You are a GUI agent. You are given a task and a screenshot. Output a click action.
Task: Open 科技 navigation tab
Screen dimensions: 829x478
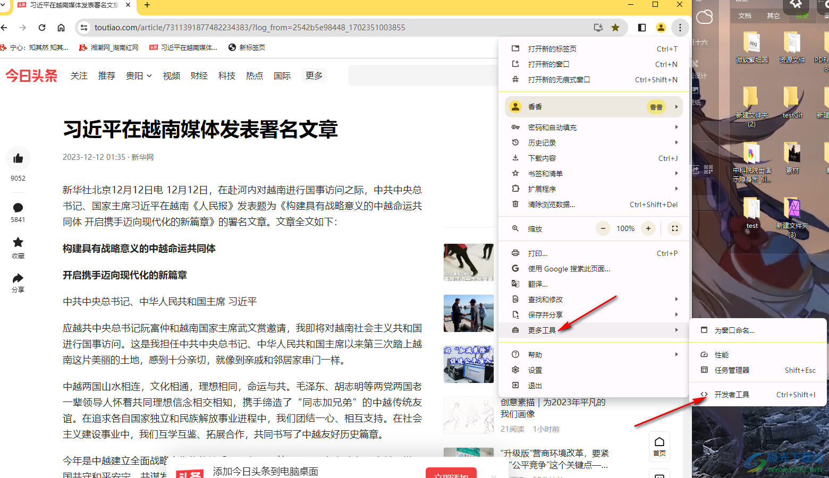tap(227, 76)
